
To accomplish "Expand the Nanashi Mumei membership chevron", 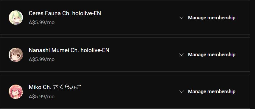I will (x=181, y=55).
